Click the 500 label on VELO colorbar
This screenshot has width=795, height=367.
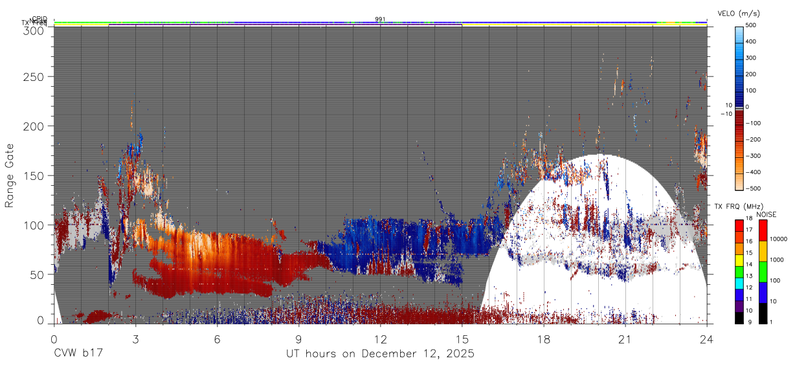(x=752, y=25)
